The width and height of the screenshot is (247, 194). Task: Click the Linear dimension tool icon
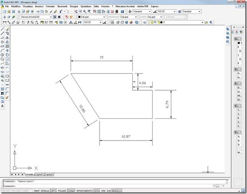[5, 22]
